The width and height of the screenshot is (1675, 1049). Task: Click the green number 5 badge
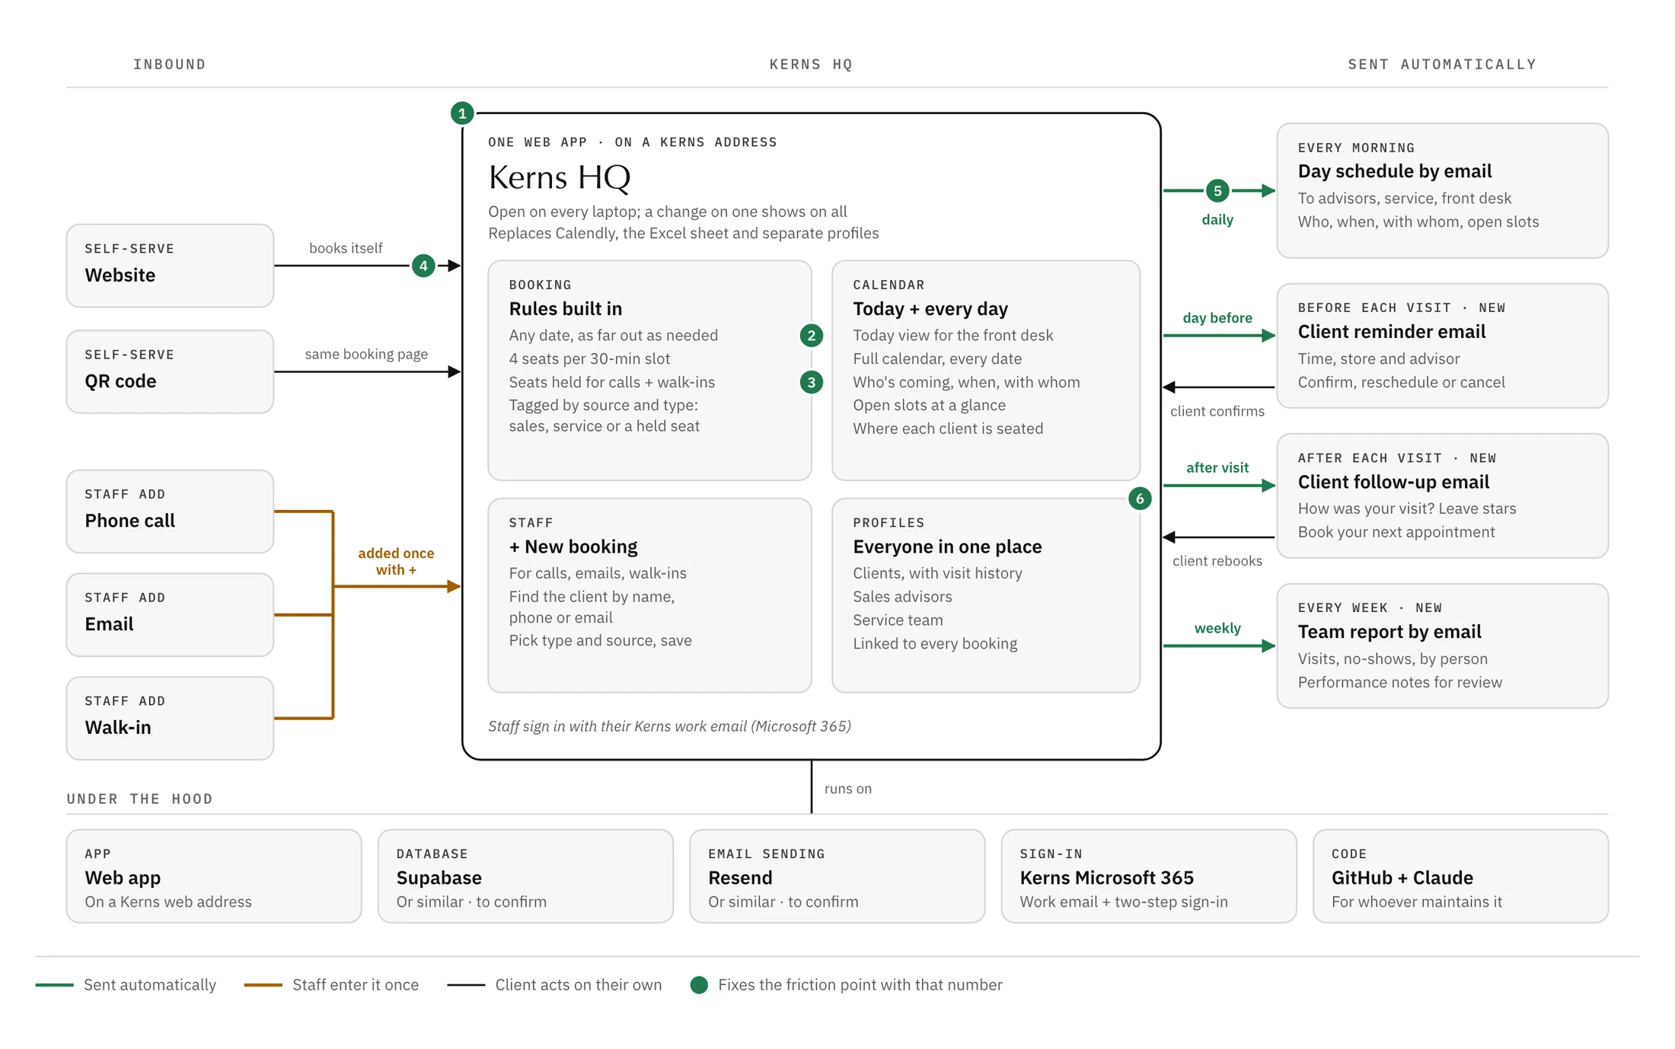click(x=1217, y=190)
